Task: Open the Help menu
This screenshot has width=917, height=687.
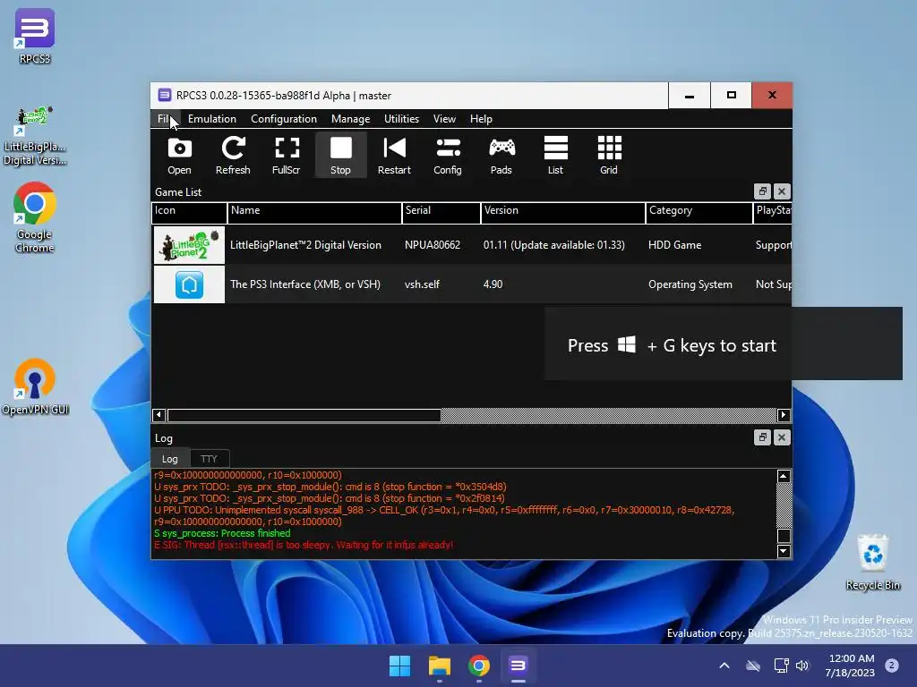Action: click(481, 119)
